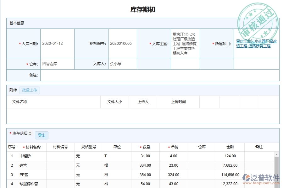Select row 3 containing PE管 material
Screen dimensions: 283x188
tap(31, 175)
